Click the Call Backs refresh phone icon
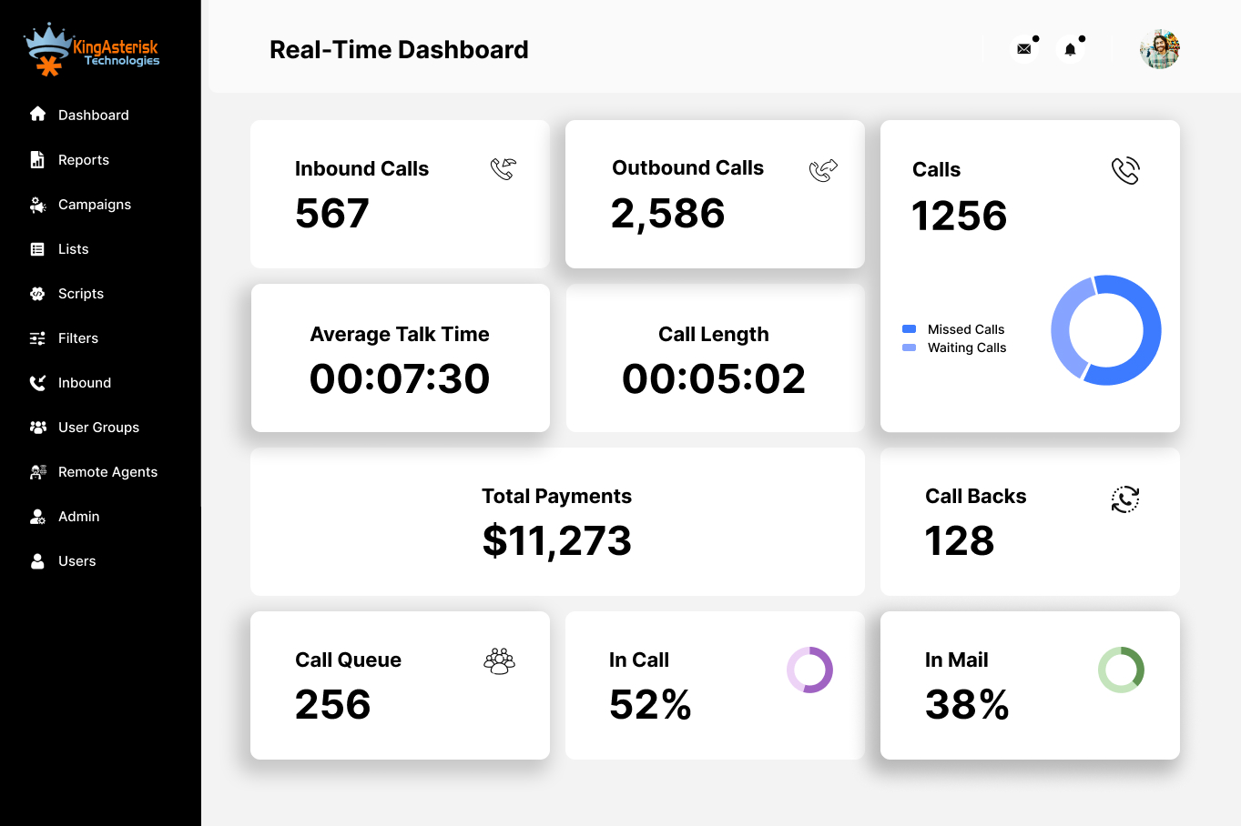The width and height of the screenshot is (1241, 826). click(x=1125, y=499)
